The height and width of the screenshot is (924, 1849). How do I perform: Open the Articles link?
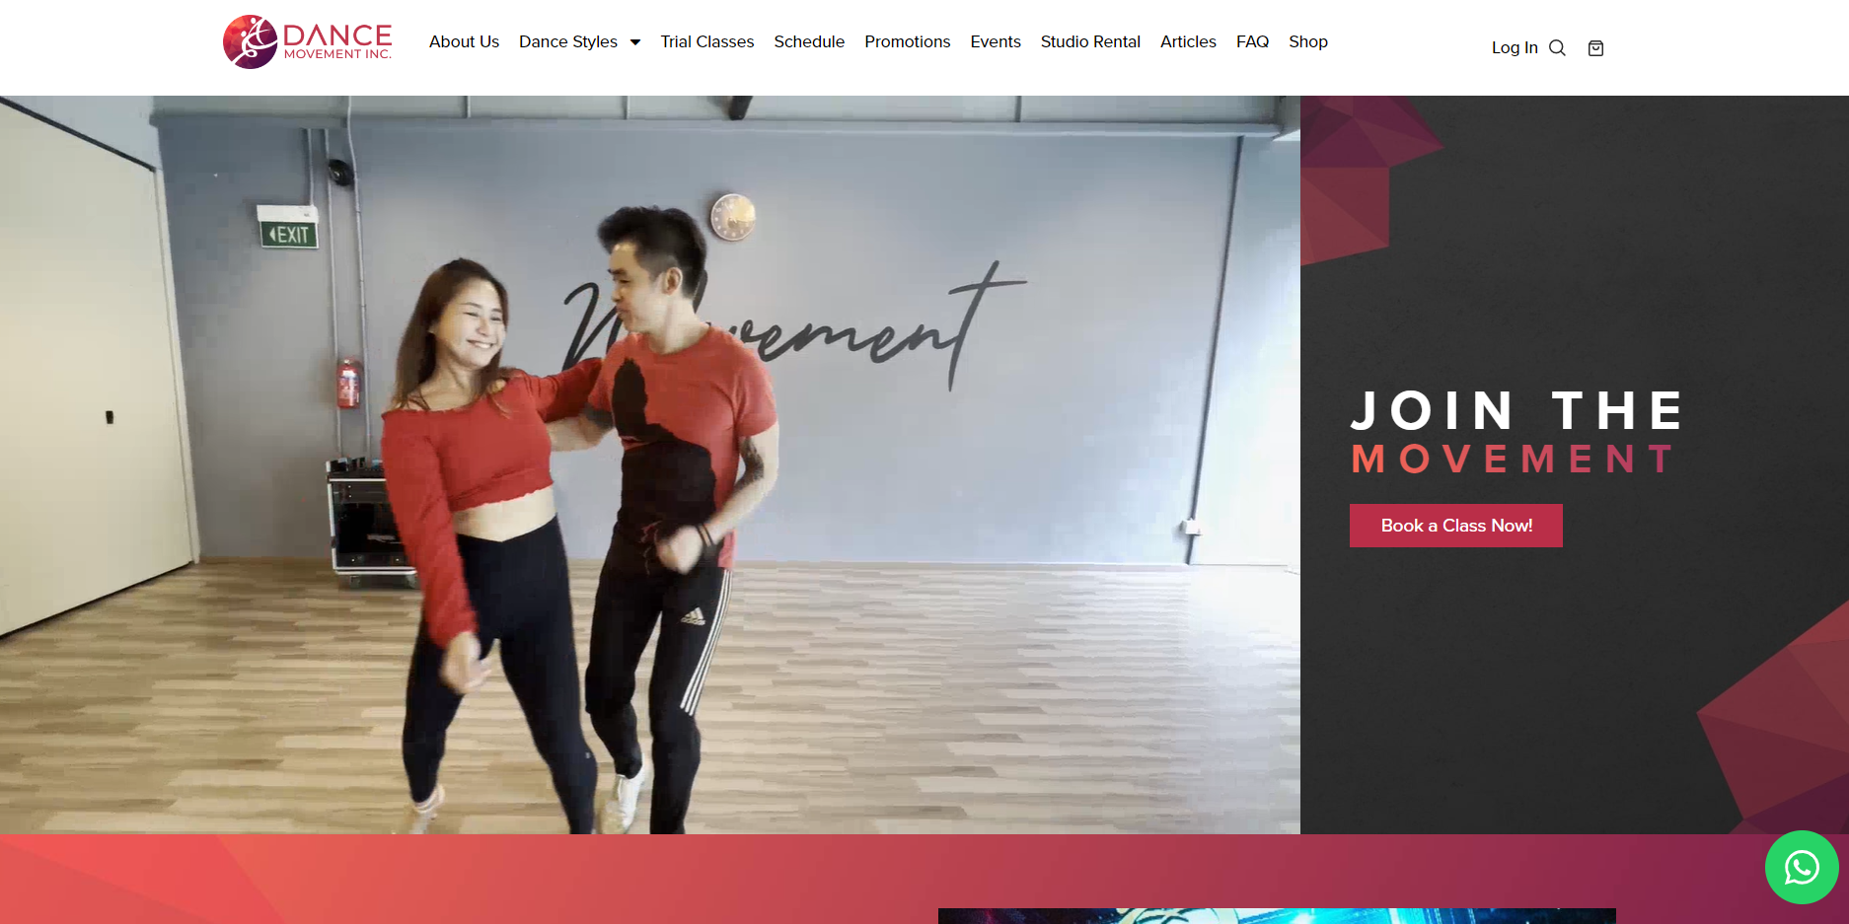[x=1188, y=41]
